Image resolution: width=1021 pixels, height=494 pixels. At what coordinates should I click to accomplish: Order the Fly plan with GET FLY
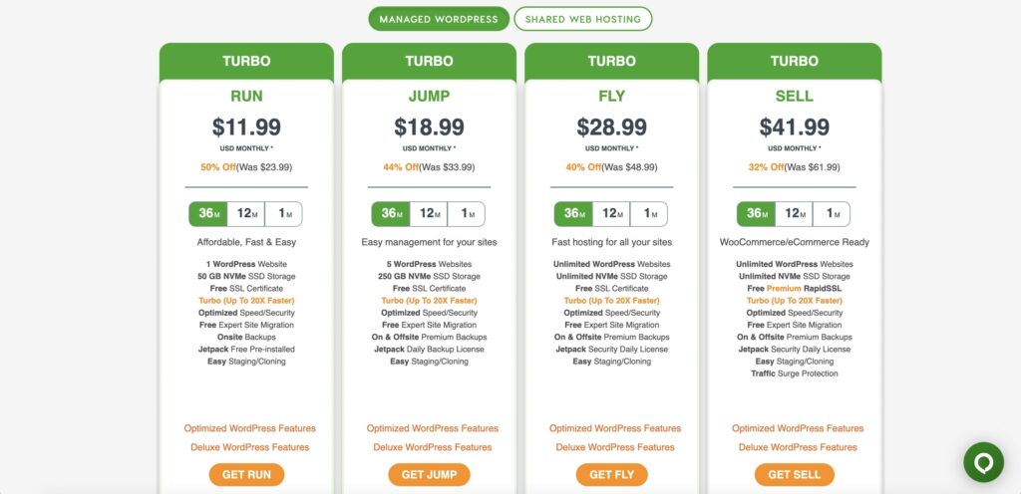point(612,474)
